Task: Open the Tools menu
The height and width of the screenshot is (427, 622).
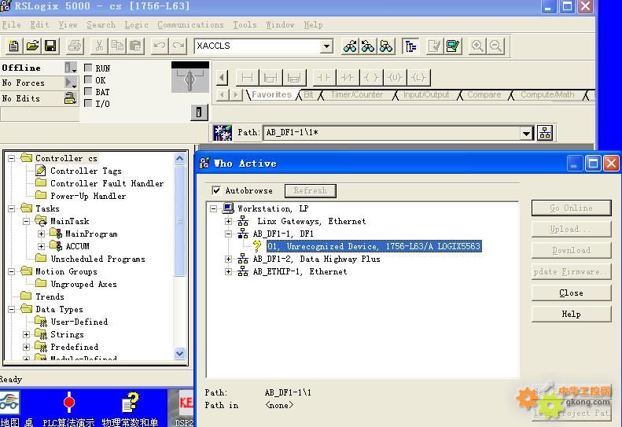Action: (x=245, y=24)
